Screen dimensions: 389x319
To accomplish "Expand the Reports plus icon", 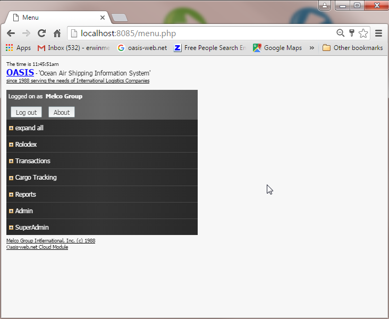I will click(11, 195).
